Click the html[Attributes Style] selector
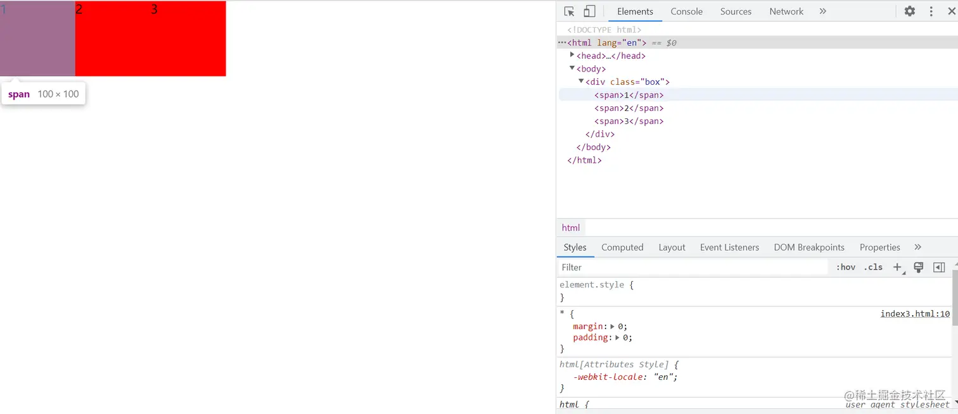 (613, 365)
